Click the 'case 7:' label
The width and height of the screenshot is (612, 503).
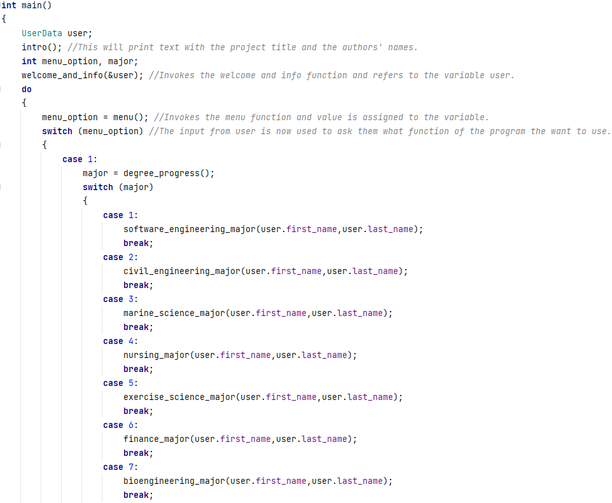pyautogui.click(x=121, y=467)
